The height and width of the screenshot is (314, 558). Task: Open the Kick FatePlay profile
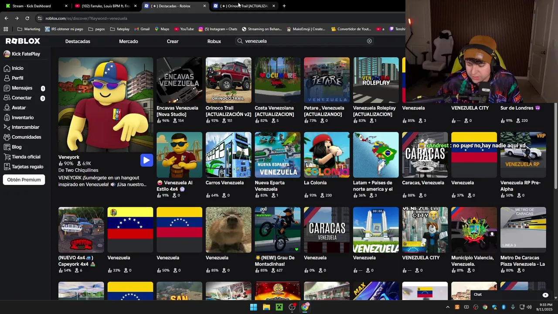coord(22,54)
